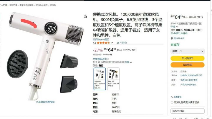This screenshot has width=212, height=119.
Task: Go to 吹风机及配件 breadcrumb category
Action: point(42,5)
